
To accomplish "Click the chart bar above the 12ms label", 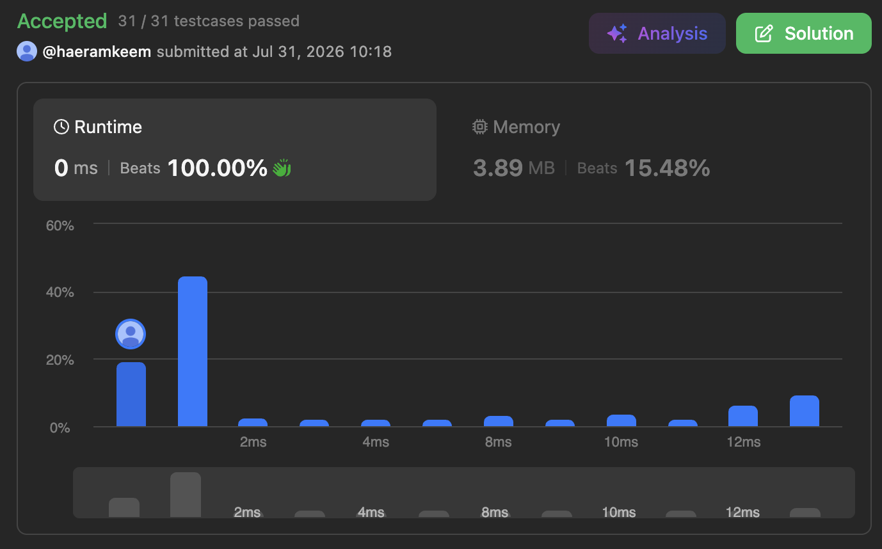I will click(743, 416).
